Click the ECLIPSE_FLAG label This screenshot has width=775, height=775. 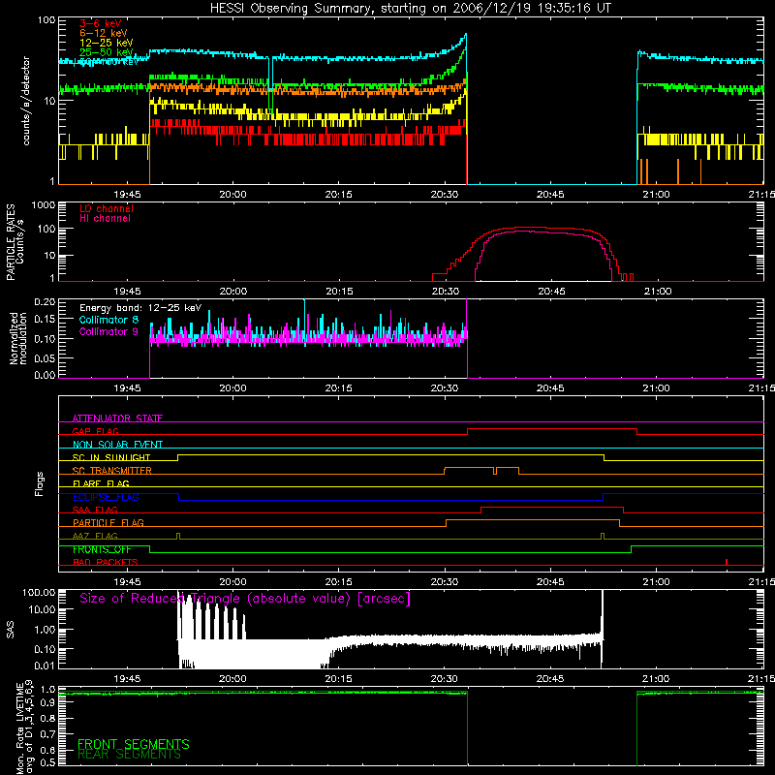pos(106,497)
